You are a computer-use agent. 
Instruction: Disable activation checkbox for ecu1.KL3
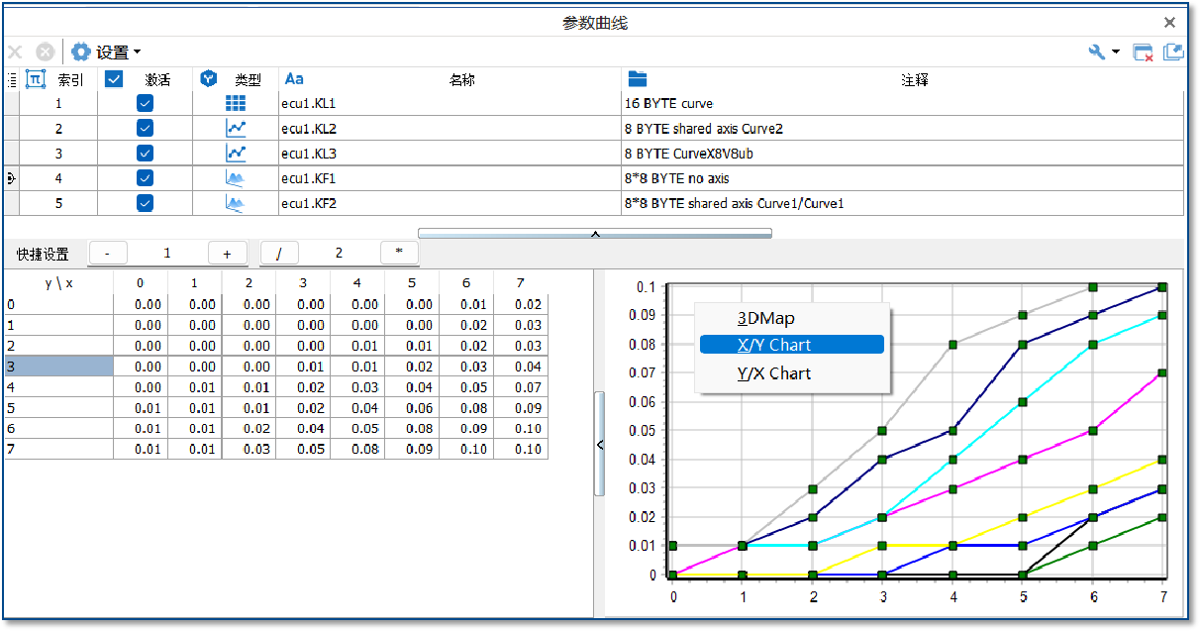145,153
